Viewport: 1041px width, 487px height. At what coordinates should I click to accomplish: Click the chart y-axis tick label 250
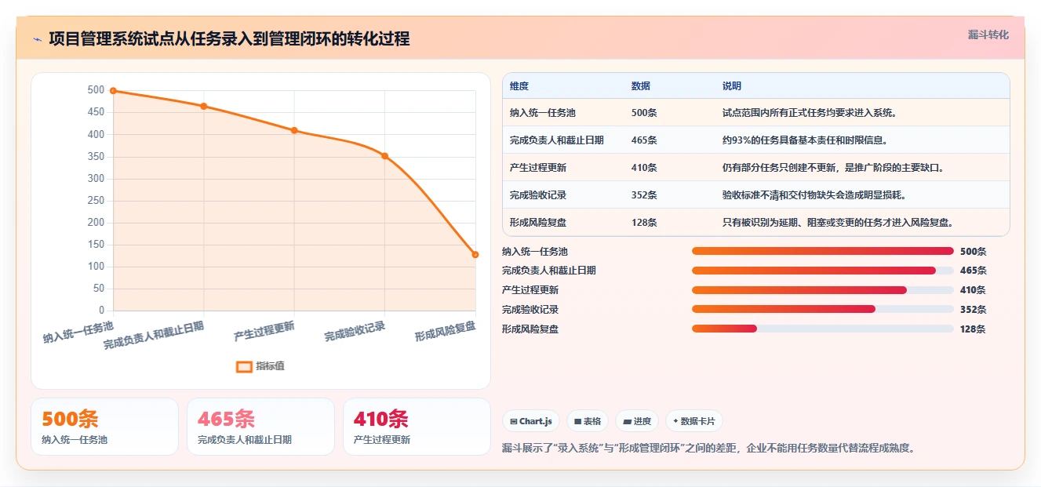(96, 201)
